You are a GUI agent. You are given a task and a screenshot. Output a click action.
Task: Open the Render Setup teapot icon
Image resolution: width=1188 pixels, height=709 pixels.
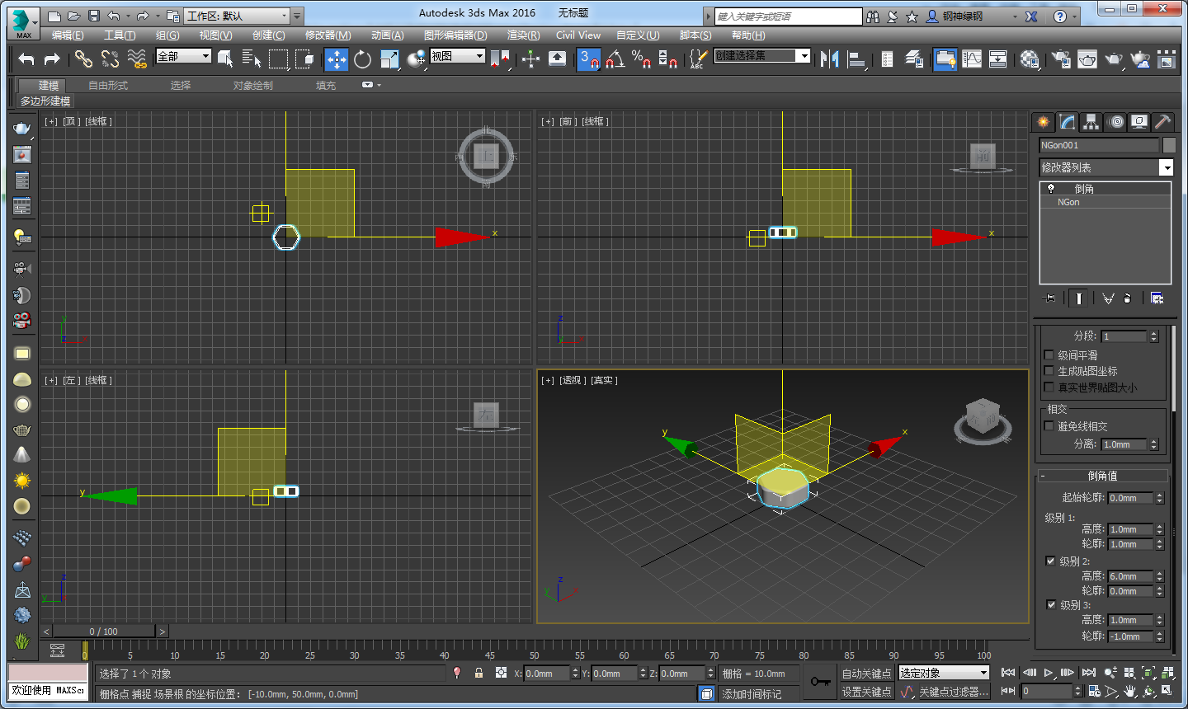(1062, 59)
